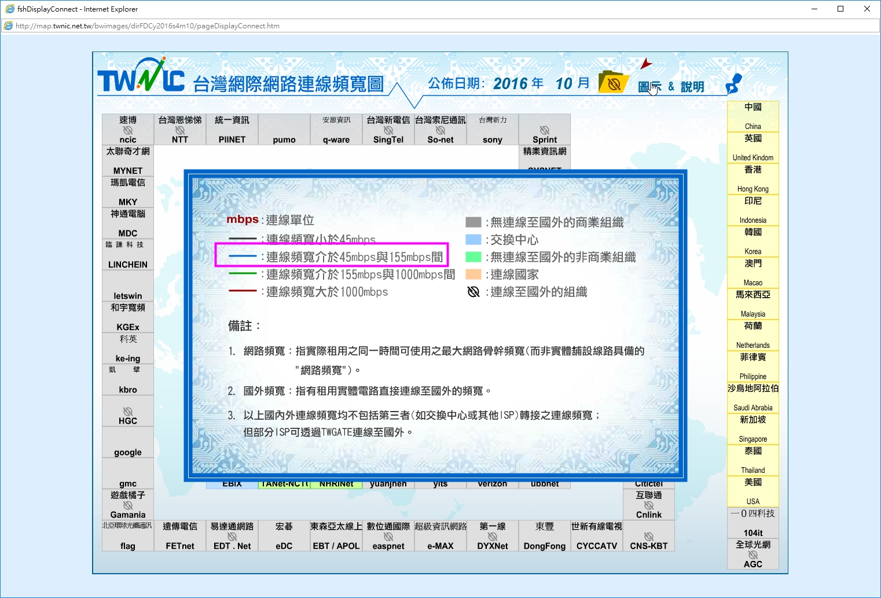Select the LINCHEIN provider cell
This screenshot has width=881, height=598.
pyautogui.click(x=128, y=254)
